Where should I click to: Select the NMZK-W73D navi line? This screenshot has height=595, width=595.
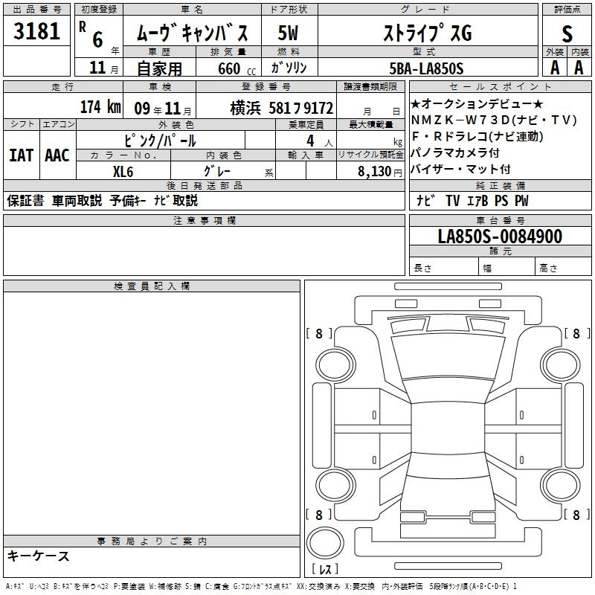(494, 120)
